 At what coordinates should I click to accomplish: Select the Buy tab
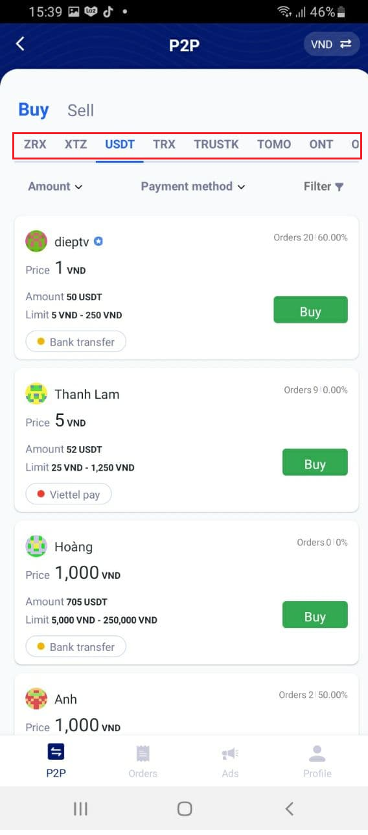point(34,110)
